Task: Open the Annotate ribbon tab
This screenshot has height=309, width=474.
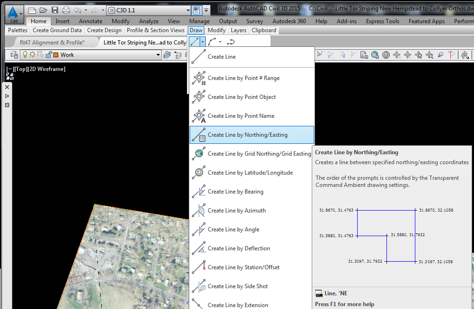Action: pos(90,21)
